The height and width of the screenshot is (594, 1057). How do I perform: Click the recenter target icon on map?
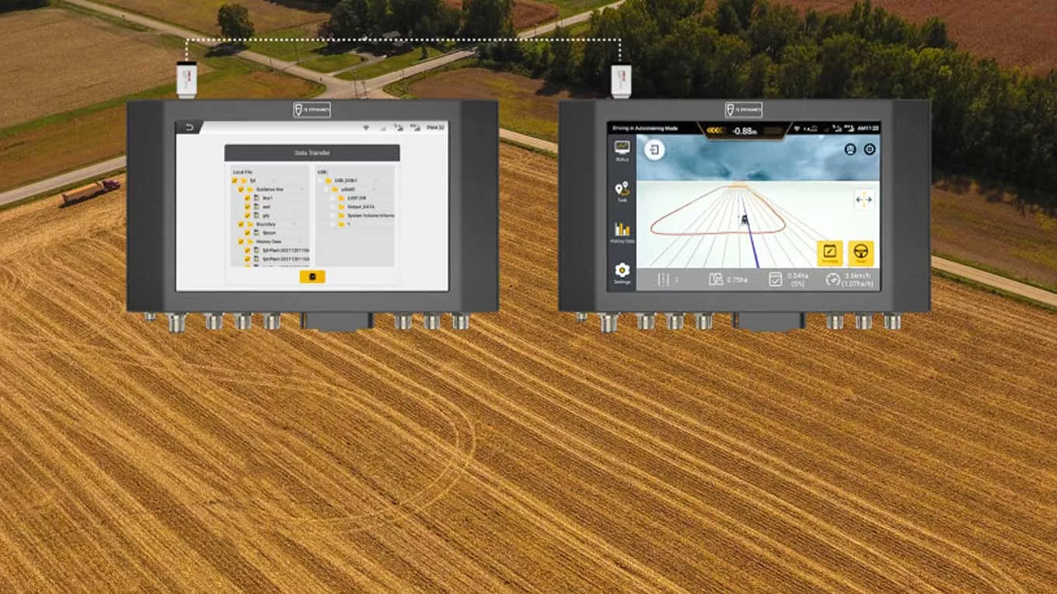[x=870, y=149]
